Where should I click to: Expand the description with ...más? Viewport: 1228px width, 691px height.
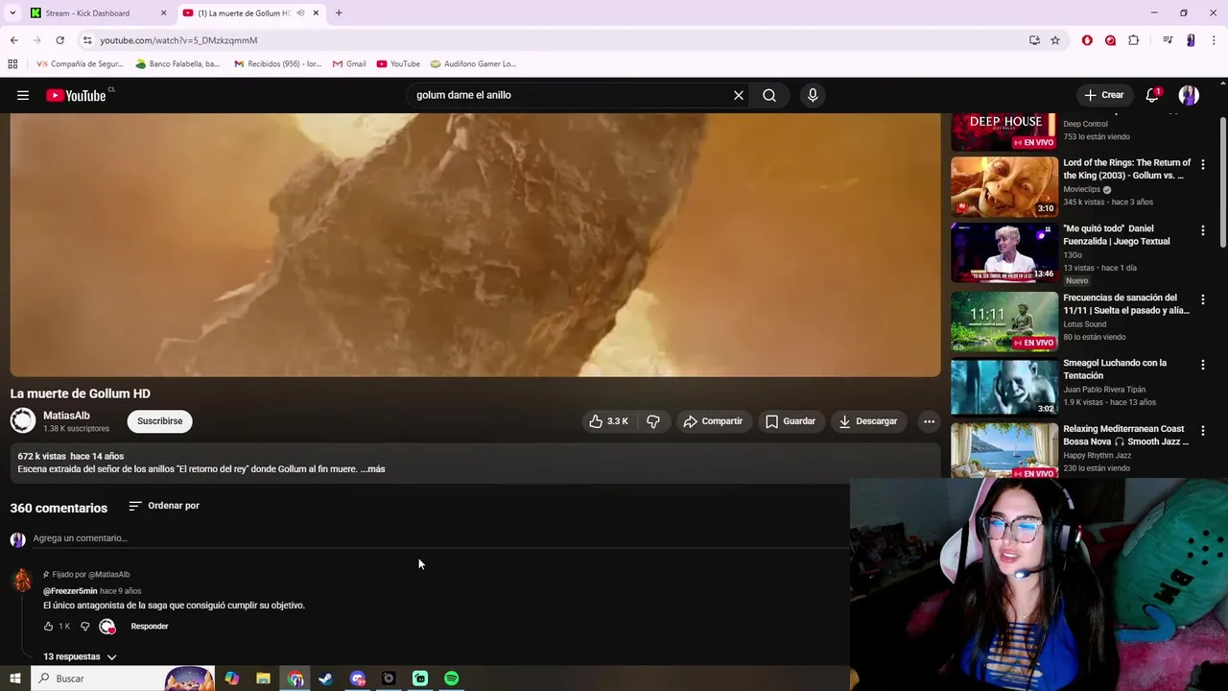pyautogui.click(x=372, y=469)
